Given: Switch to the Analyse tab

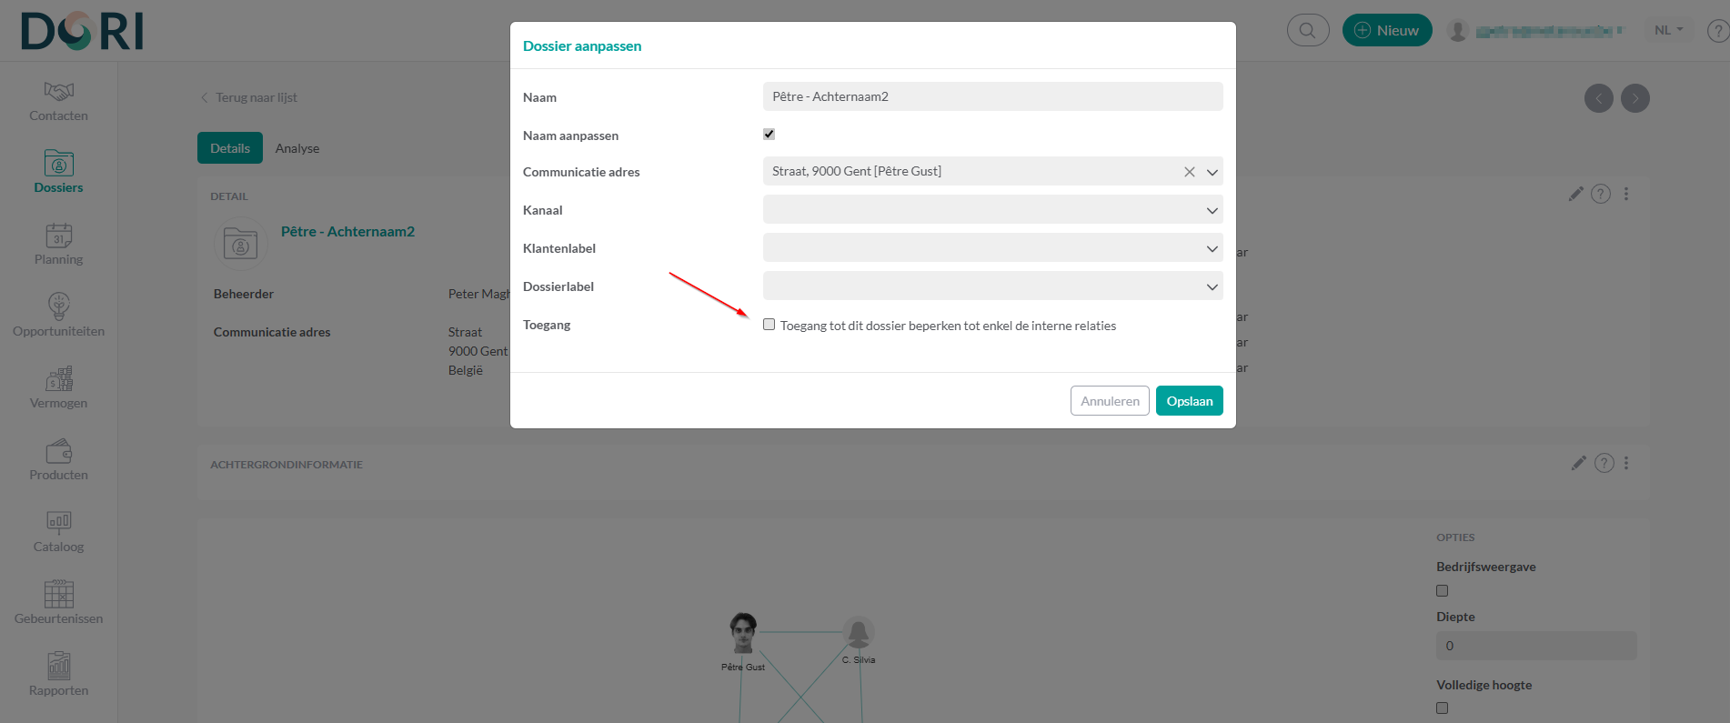Looking at the screenshot, I should [297, 148].
